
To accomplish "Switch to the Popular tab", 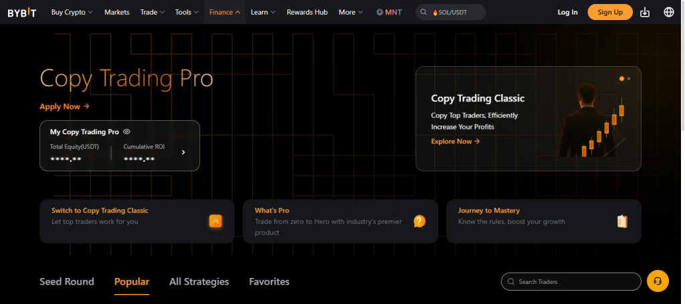I will pos(132,282).
